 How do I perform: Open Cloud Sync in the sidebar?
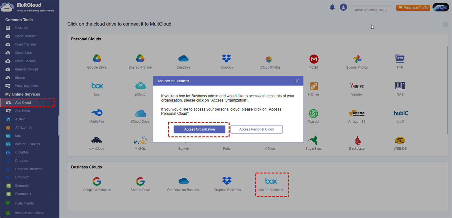[x=23, y=53]
